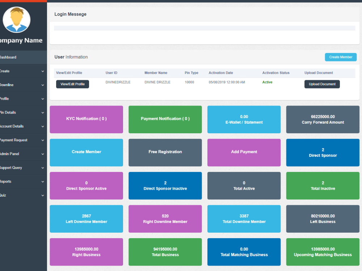Expand the Quiz chevron arrow
362x271 pixels.
(43, 195)
